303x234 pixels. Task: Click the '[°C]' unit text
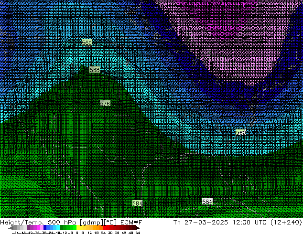pyautogui.click(x=110, y=223)
